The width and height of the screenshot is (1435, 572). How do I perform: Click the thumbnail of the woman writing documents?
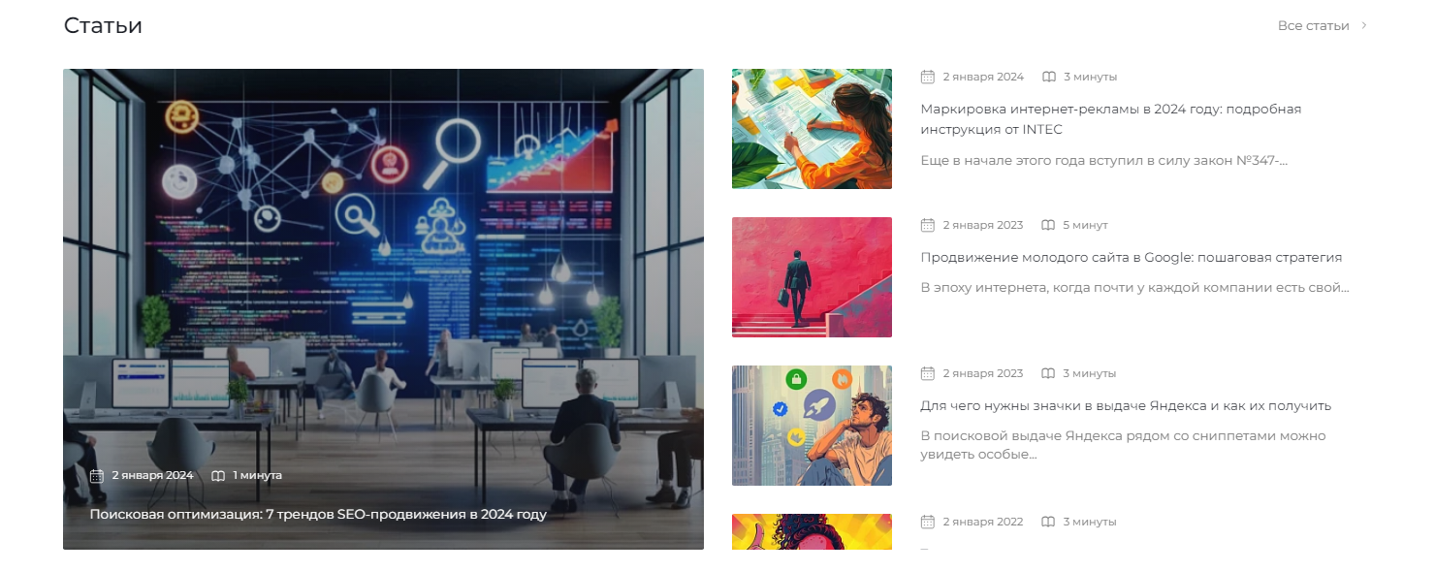click(x=812, y=129)
